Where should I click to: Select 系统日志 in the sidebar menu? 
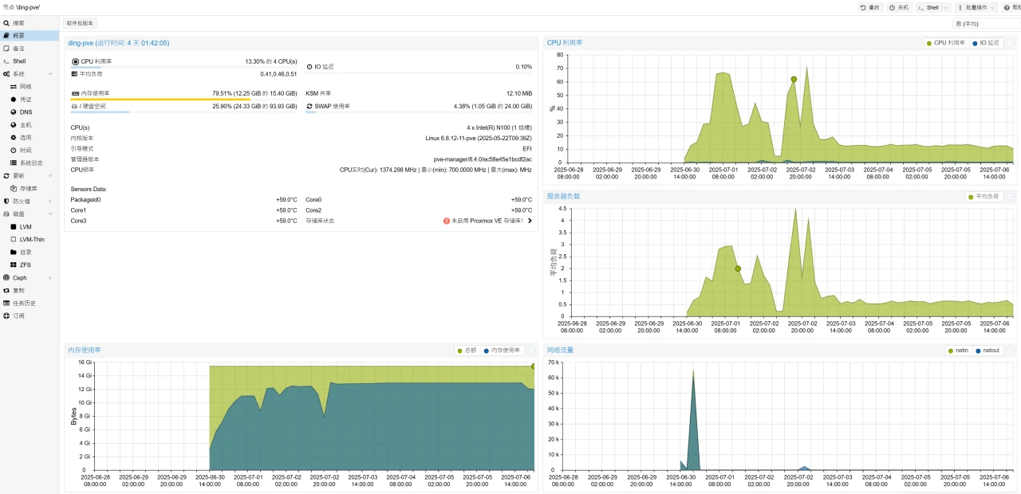click(32, 163)
